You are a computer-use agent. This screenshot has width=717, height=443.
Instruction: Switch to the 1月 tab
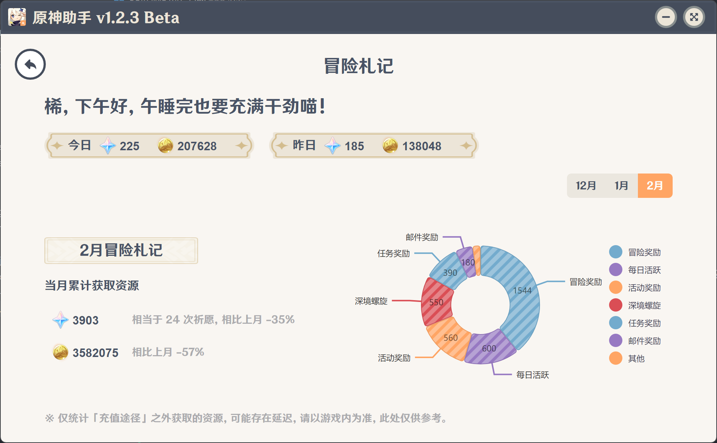point(621,186)
